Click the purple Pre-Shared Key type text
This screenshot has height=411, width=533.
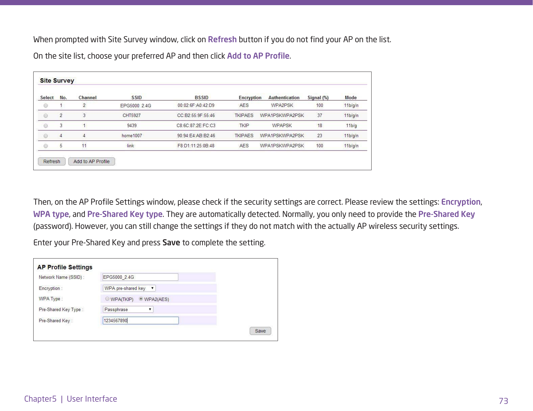click(x=125, y=214)
